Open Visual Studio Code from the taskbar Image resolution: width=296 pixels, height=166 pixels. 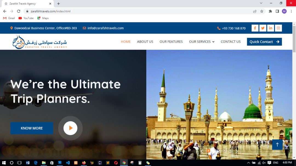tap(68, 163)
